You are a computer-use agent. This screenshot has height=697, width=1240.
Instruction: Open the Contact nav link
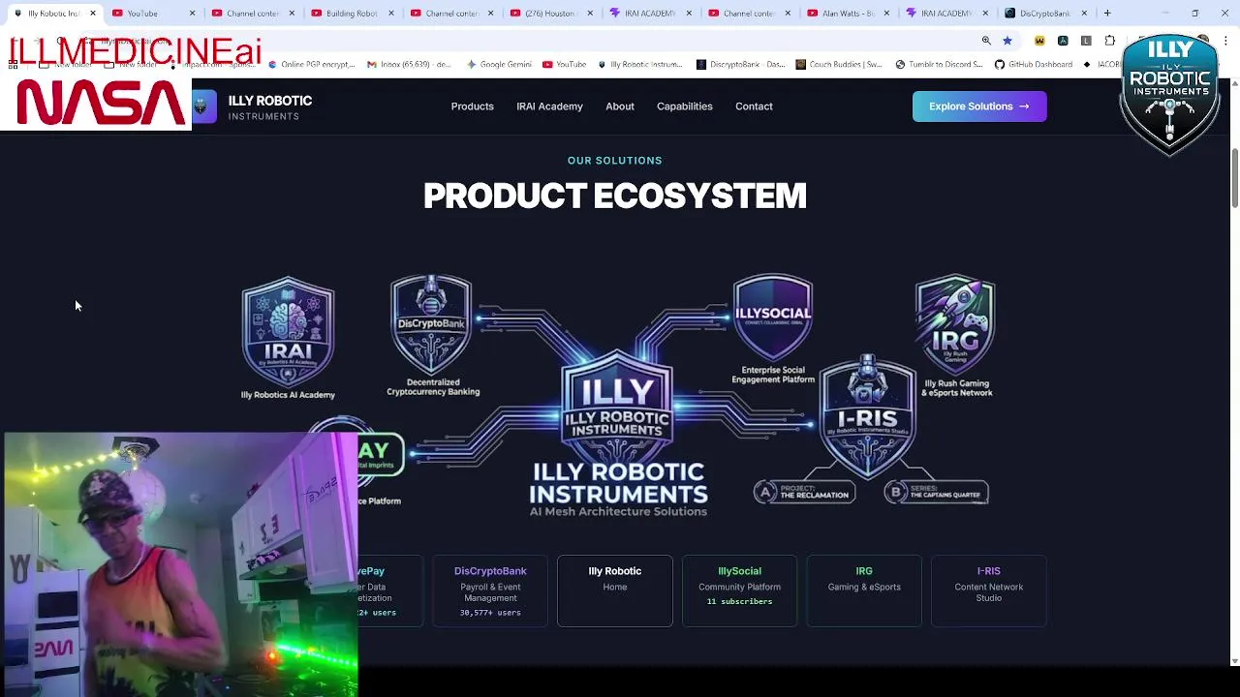(754, 106)
